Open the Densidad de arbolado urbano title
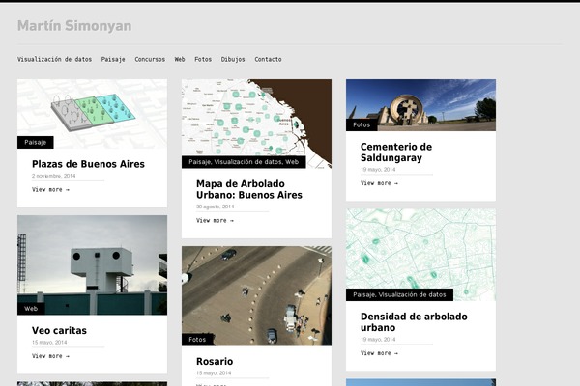 coord(414,322)
